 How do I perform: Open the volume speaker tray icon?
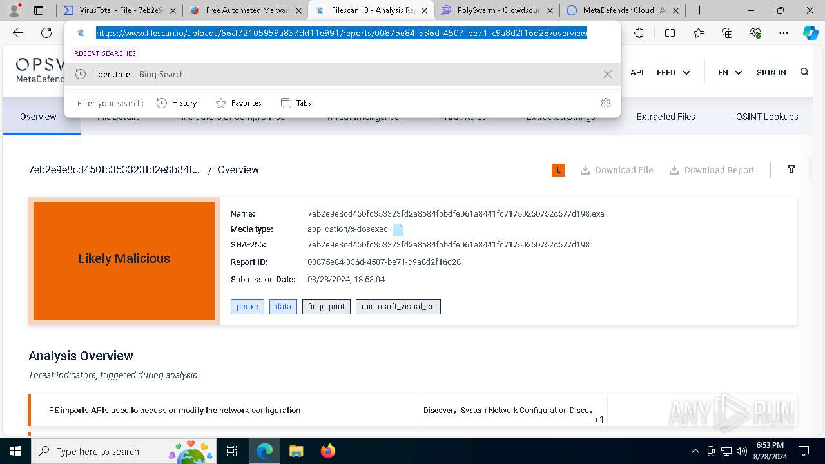point(741,451)
